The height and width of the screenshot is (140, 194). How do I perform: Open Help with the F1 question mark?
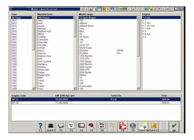pyautogui.click(x=40, y=127)
